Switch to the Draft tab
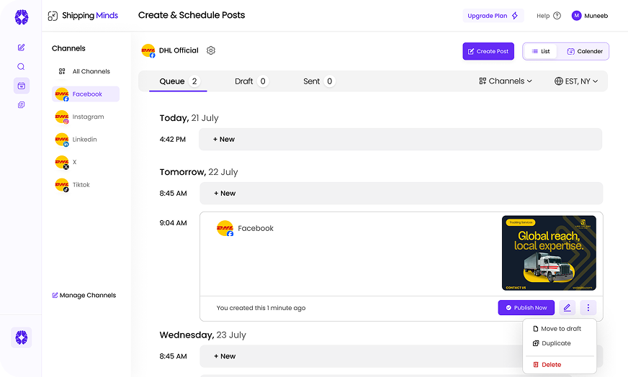The height and width of the screenshot is (377, 628). [251, 81]
